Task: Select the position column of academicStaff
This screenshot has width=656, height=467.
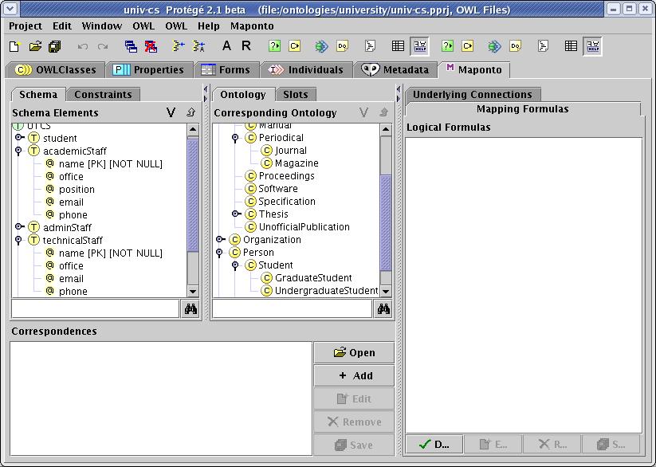Action: pos(77,189)
